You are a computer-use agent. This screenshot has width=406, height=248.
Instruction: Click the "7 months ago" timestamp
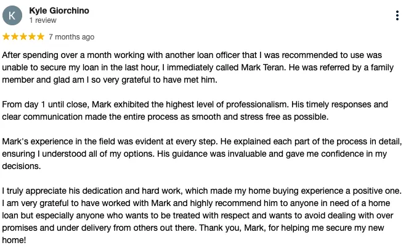(71, 37)
